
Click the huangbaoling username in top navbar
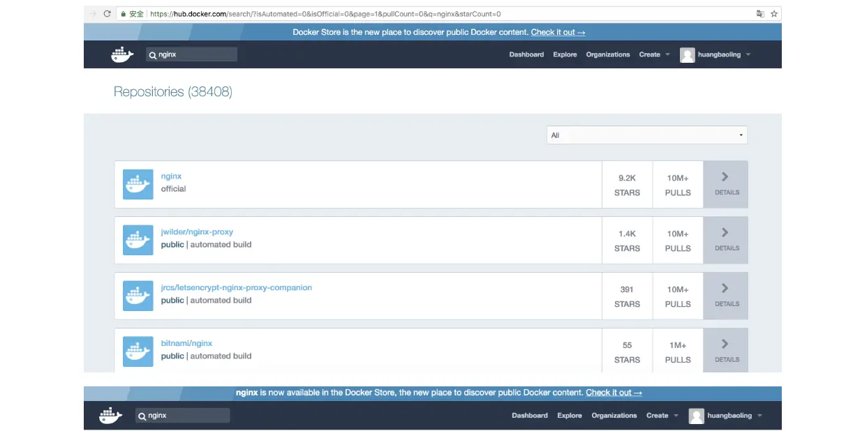(719, 54)
